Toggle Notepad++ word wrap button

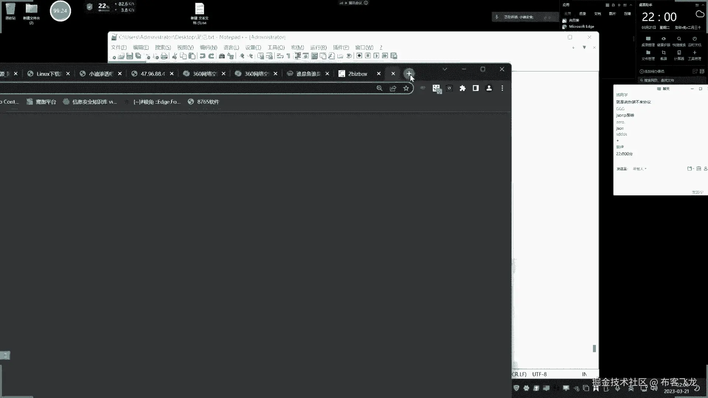pyautogui.click(x=280, y=56)
